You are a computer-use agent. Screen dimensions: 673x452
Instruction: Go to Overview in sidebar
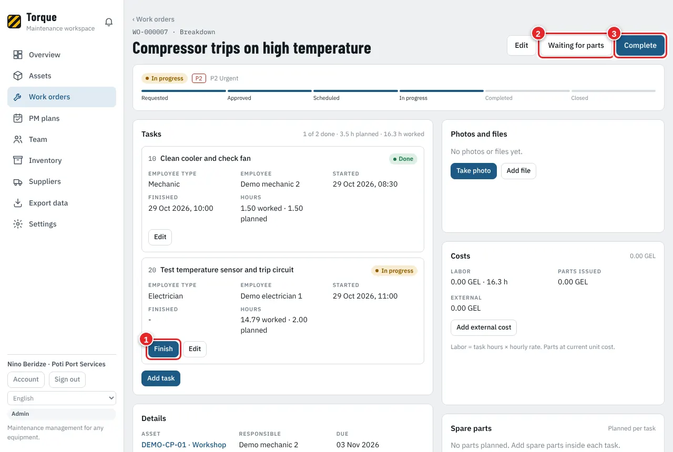click(62, 55)
